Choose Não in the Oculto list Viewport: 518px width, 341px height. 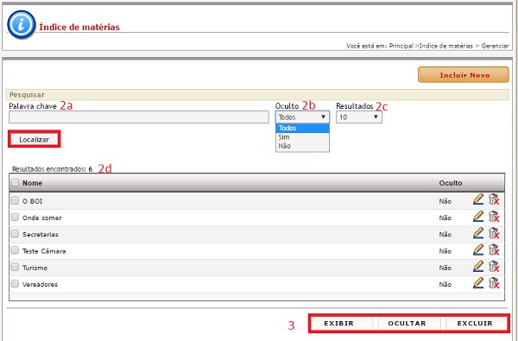coord(302,146)
